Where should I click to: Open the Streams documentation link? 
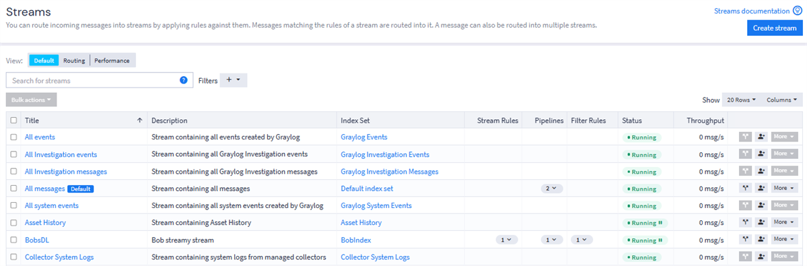(752, 11)
